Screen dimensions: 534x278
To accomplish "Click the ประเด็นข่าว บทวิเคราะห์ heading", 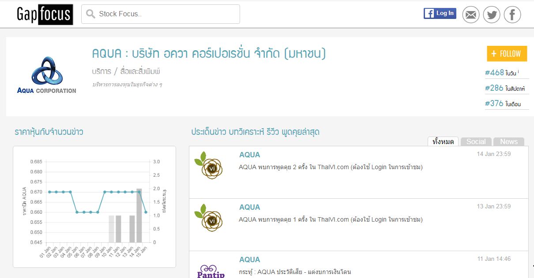I will (256, 132).
